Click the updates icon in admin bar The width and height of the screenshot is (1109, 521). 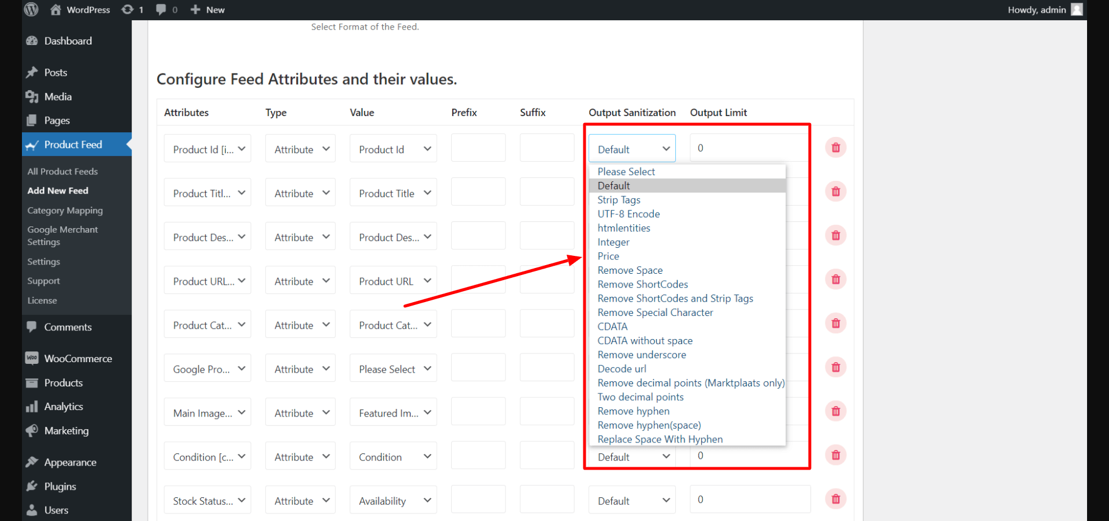click(132, 9)
